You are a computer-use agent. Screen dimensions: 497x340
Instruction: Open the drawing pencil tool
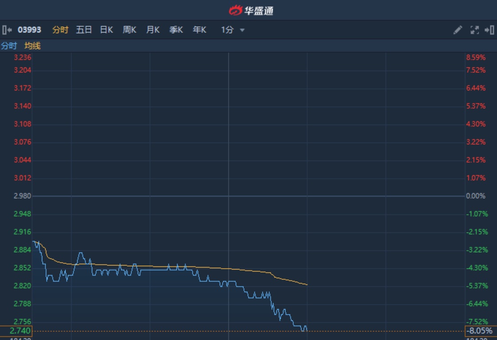point(458,30)
